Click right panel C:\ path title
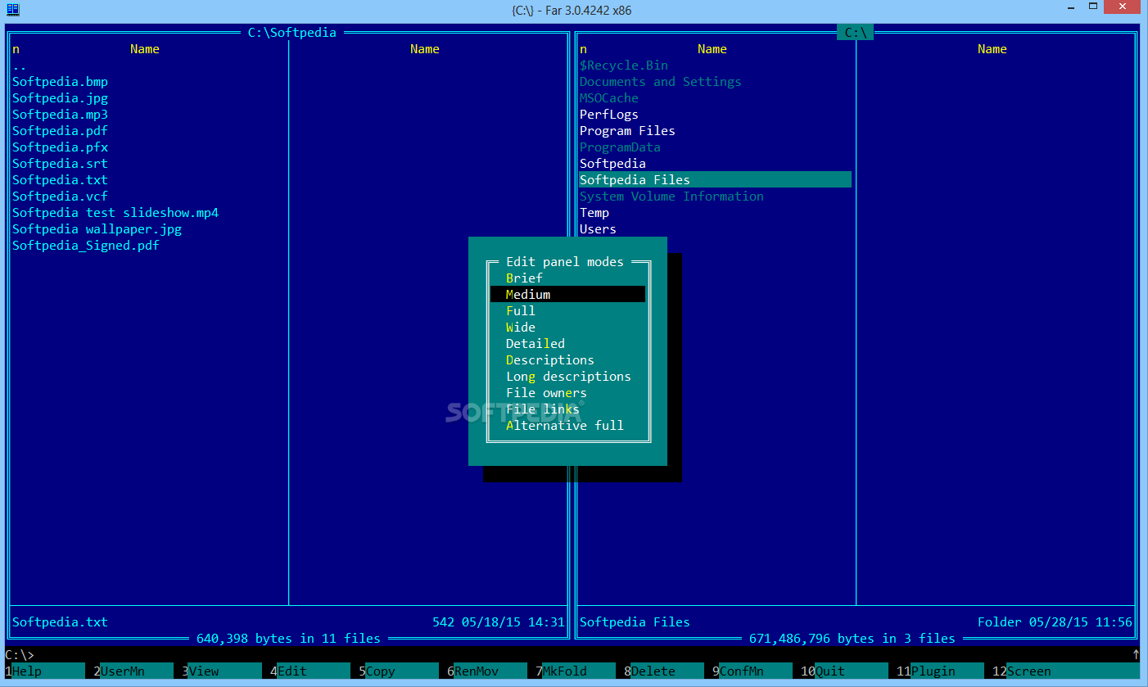Image resolution: width=1148 pixels, height=687 pixels. (x=856, y=33)
